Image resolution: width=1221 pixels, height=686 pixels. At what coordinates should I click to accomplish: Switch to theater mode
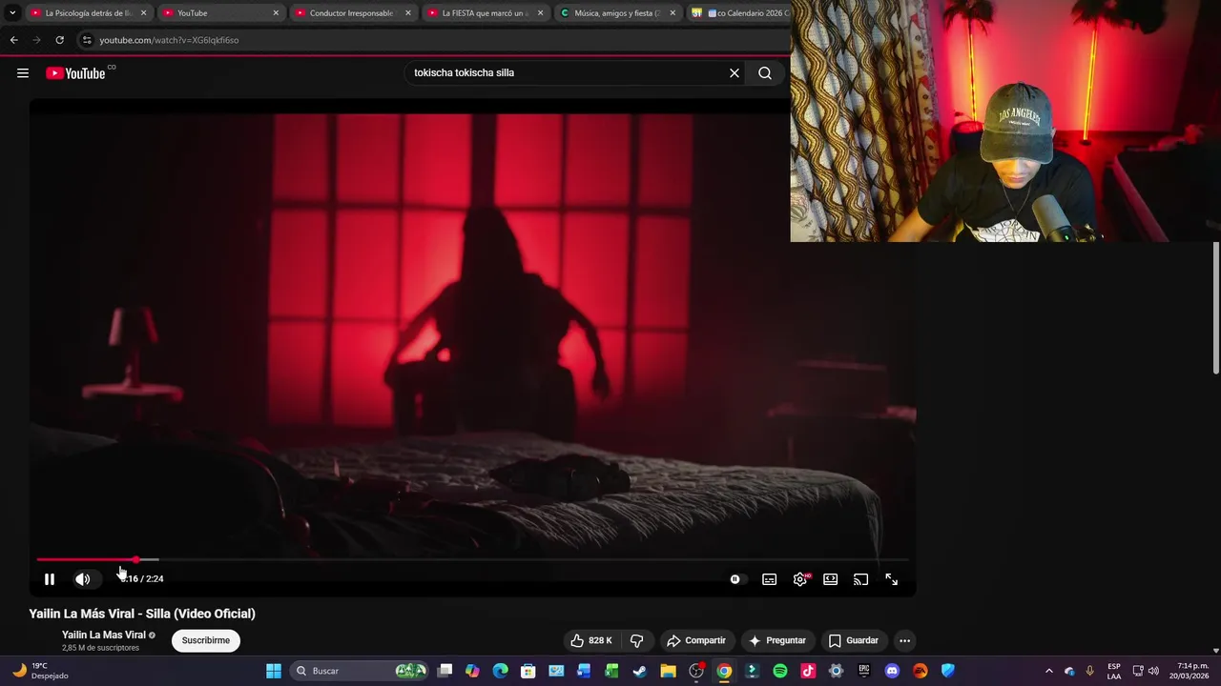[831, 579]
